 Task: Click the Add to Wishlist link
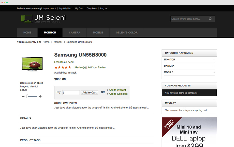pos(117,90)
